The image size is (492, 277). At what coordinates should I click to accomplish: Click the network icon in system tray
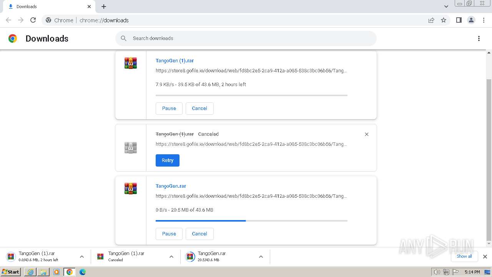(446, 272)
